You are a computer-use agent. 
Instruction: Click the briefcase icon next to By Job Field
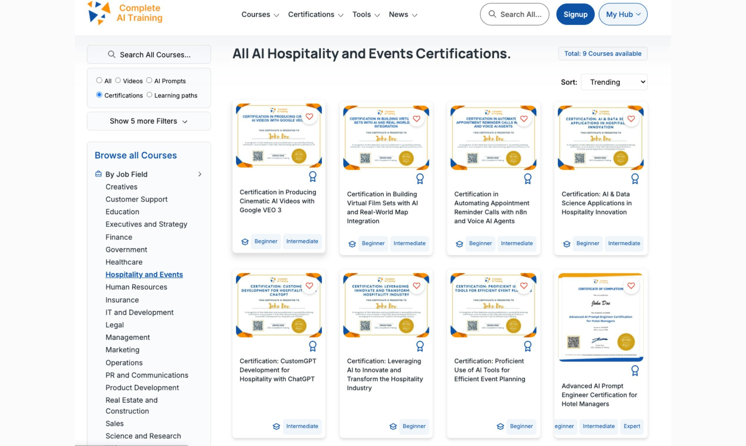pyautogui.click(x=98, y=174)
